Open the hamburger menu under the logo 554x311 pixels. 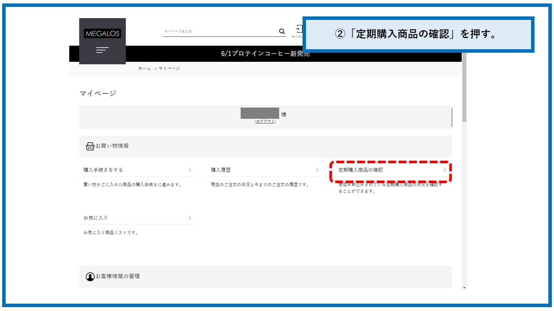(102, 50)
